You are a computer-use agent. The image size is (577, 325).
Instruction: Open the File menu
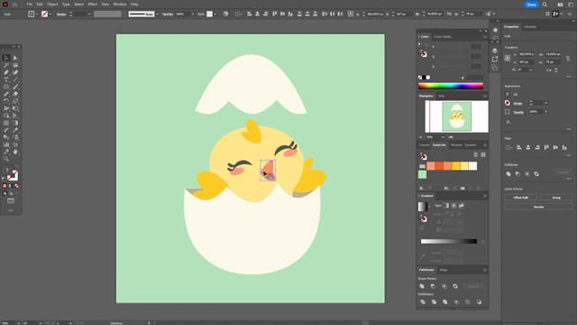(x=30, y=5)
